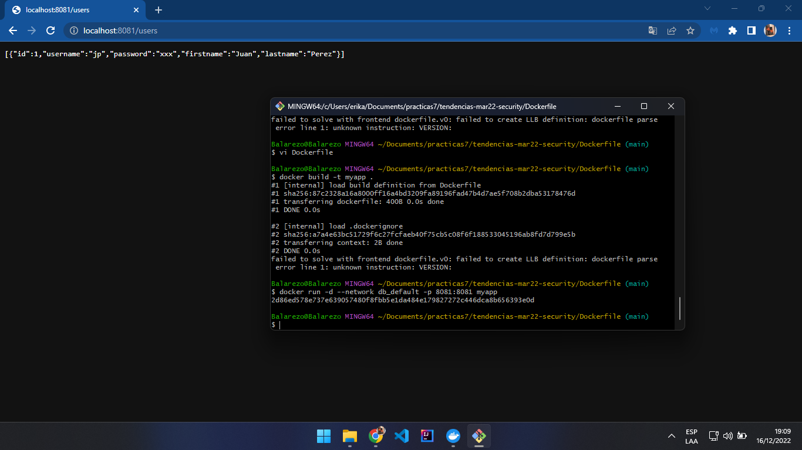Click the share-this-page icon
The width and height of the screenshot is (802, 450).
point(671,30)
